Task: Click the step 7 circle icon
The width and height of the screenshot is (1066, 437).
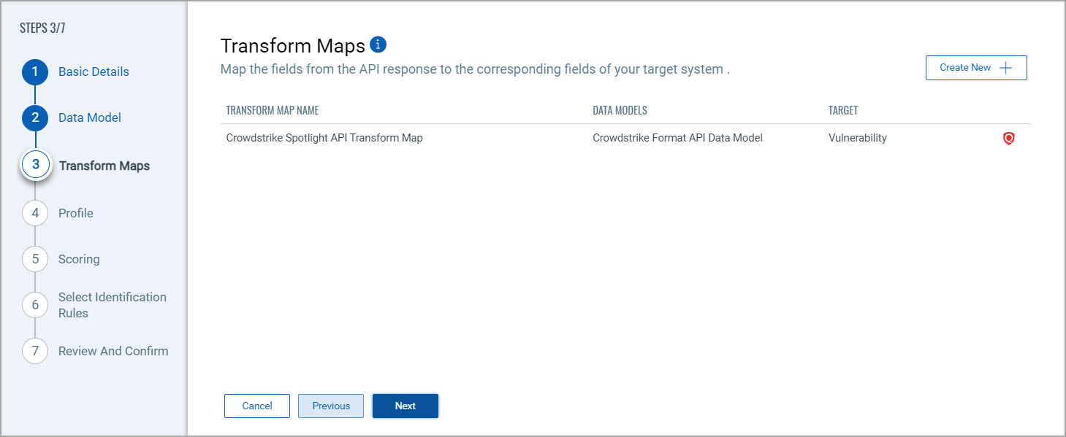Action: coord(35,351)
